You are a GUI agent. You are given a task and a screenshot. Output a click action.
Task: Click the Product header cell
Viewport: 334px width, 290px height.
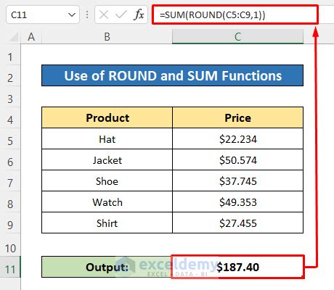coord(107,117)
